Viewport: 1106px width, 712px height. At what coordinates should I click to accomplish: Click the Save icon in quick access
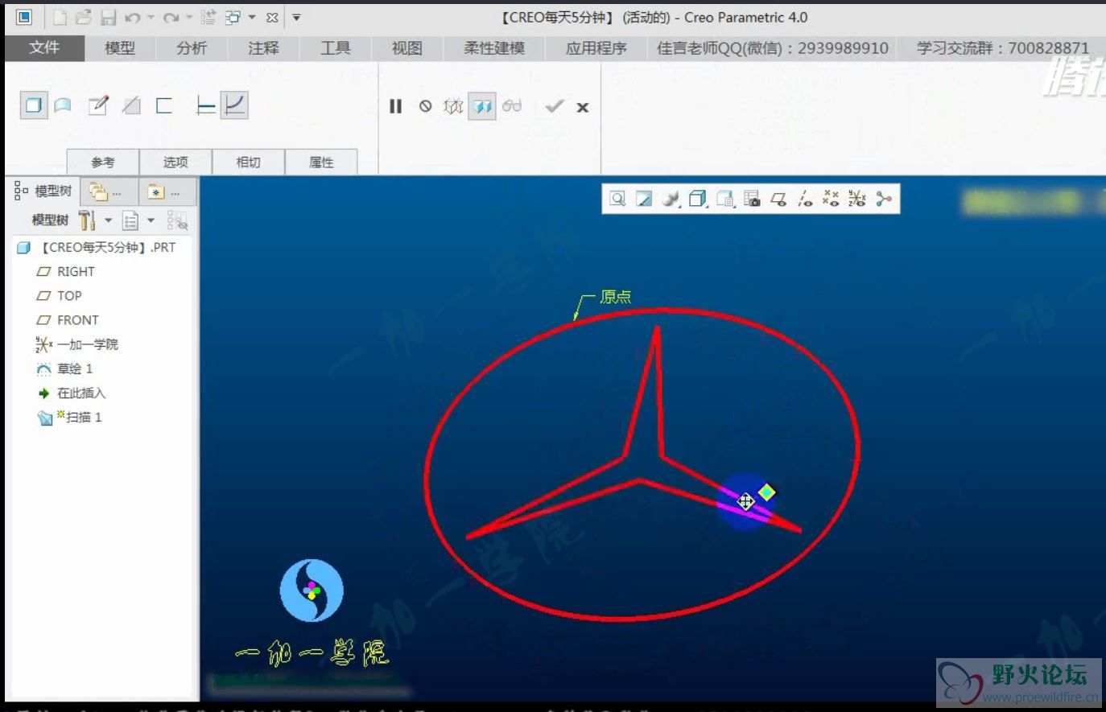(x=109, y=17)
